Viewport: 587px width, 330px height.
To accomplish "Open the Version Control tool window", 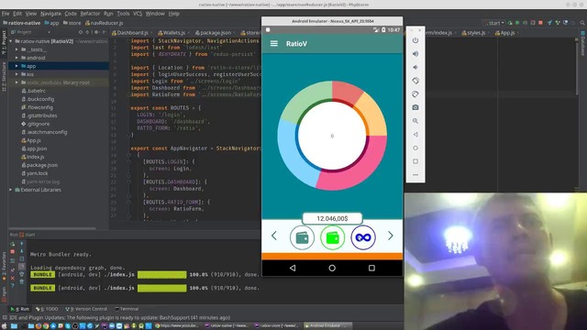I will point(86,309).
